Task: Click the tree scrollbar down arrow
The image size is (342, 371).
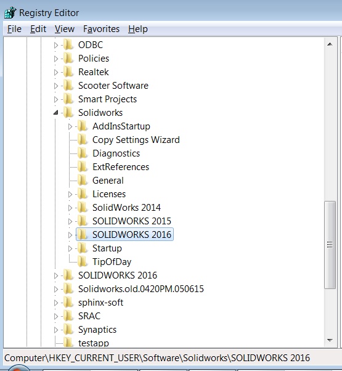Action: 330,340
